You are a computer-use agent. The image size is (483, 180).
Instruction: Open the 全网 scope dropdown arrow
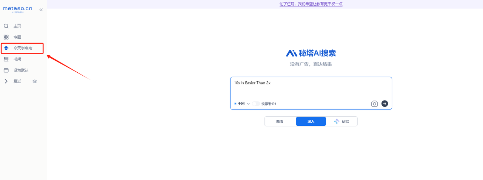(x=248, y=104)
